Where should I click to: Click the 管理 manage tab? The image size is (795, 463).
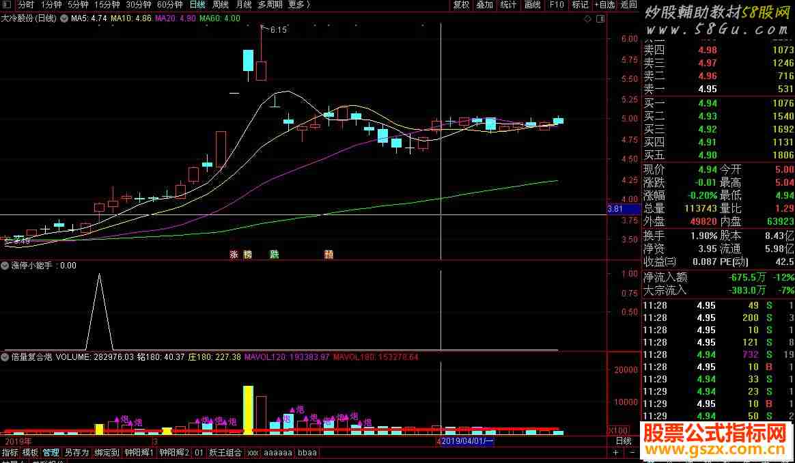point(51,452)
